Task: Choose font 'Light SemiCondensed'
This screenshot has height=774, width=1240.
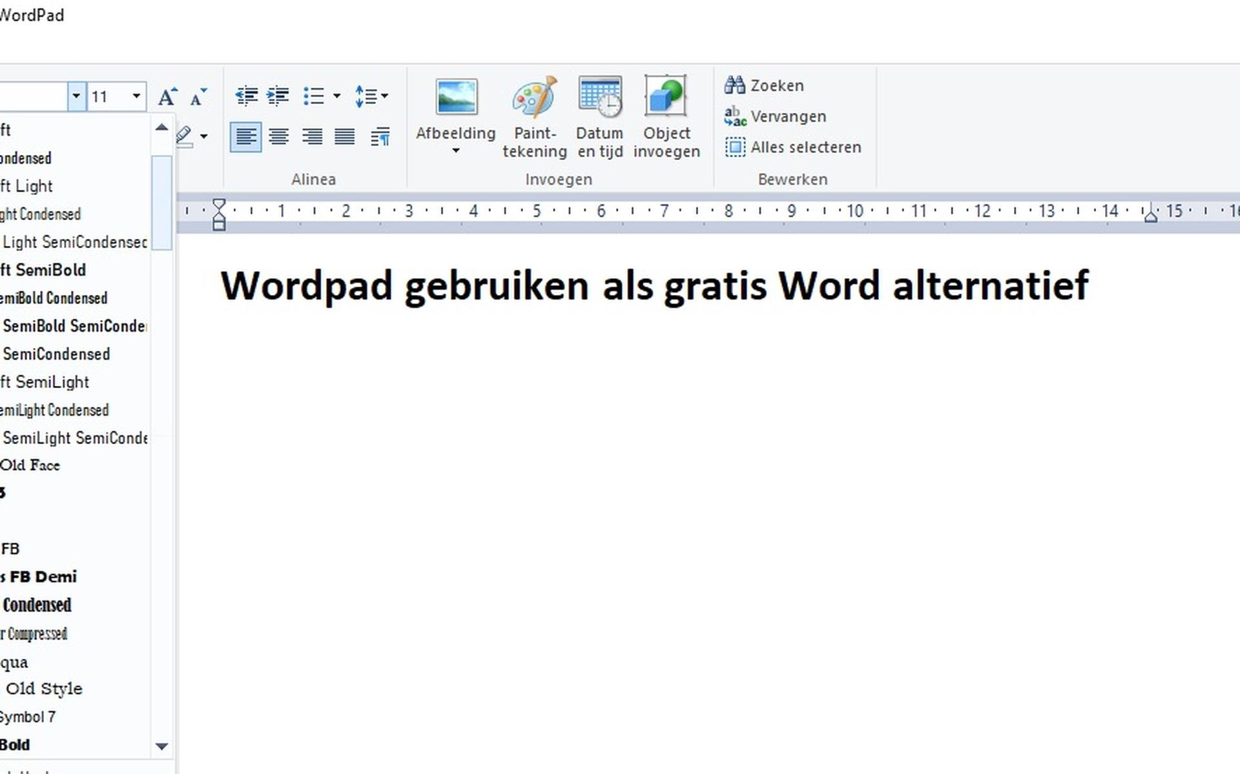Action: [75, 242]
